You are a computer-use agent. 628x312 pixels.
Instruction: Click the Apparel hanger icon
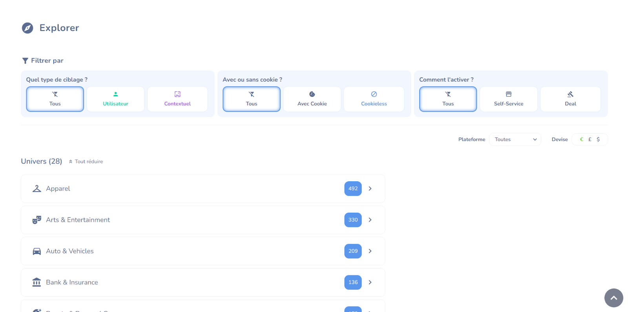coord(37,188)
